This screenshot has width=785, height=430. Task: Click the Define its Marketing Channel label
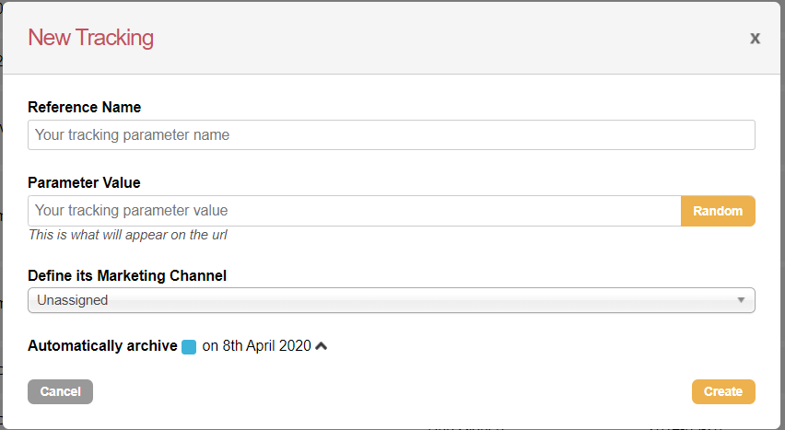click(x=127, y=275)
